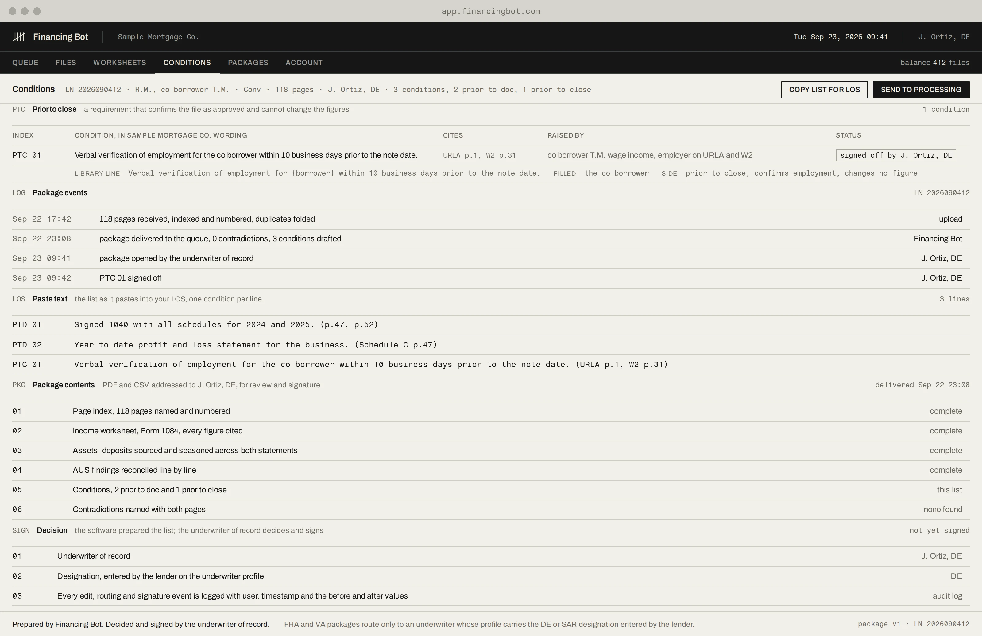Click 'Designation, entered by the lender' row
Viewport: 982px width, 636px height.
coord(491,576)
